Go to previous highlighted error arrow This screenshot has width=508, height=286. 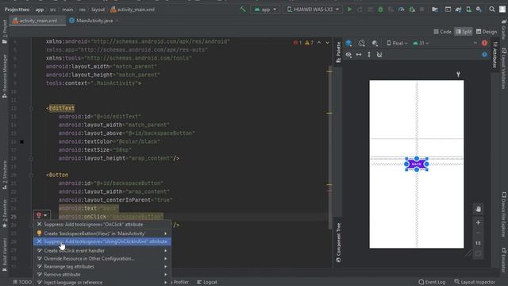pos(319,42)
